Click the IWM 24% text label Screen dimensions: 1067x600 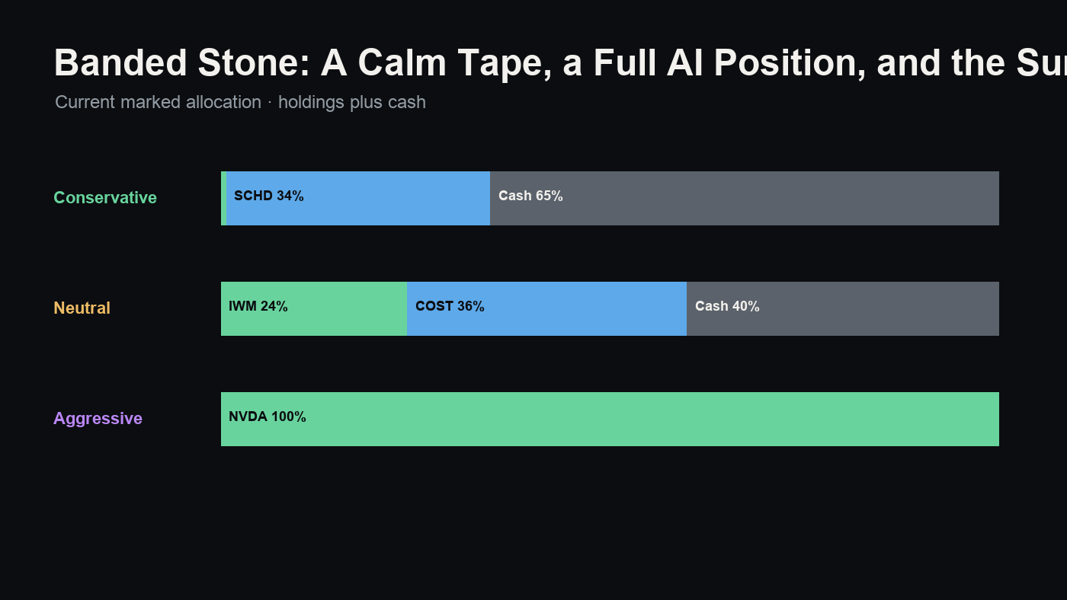pyautogui.click(x=258, y=306)
